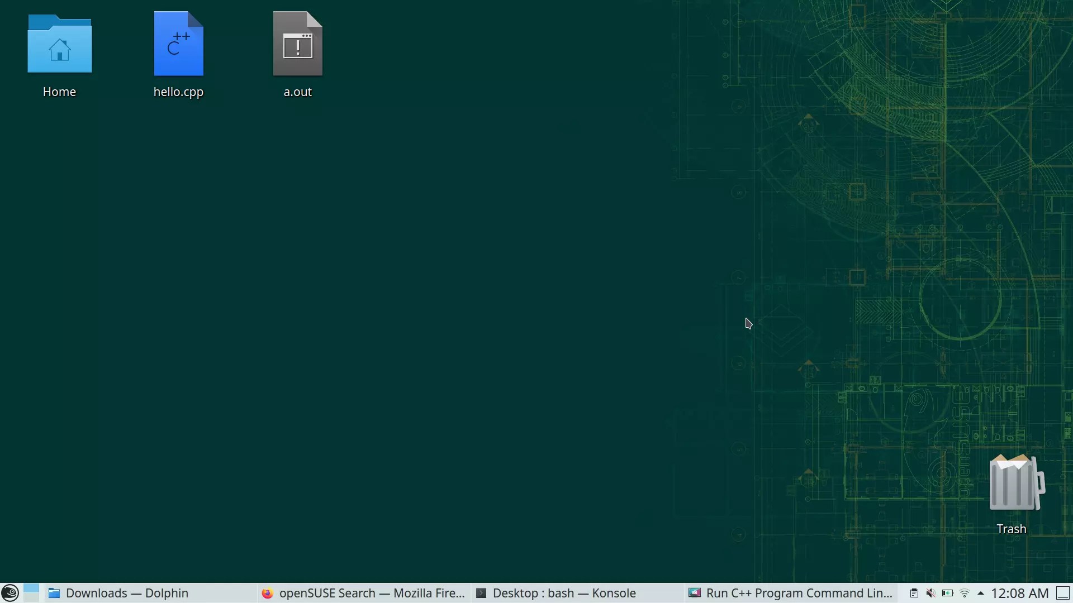This screenshot has height=603, width=1073.
Task: Open Wi-Fi network tray icon
Action: click(x=964, y=593)
